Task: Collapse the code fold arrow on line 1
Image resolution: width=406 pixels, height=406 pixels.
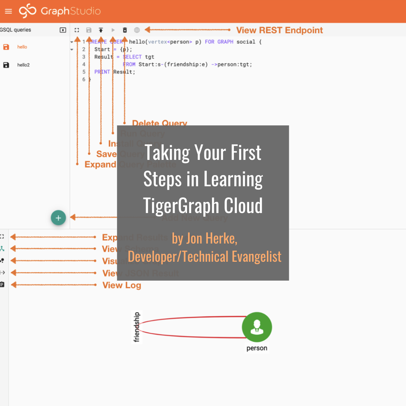Action: click(x=72, y=42)
